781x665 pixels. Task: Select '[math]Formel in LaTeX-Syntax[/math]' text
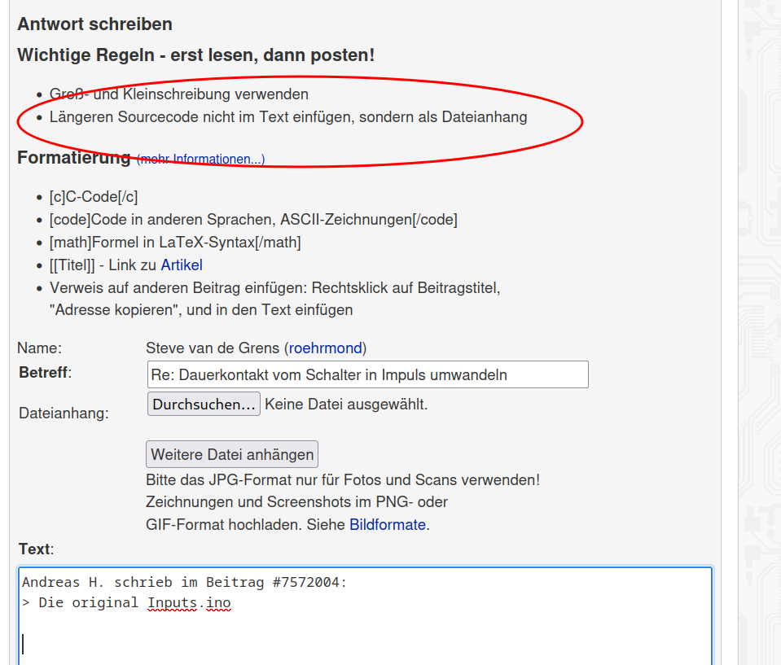point(175,243)
